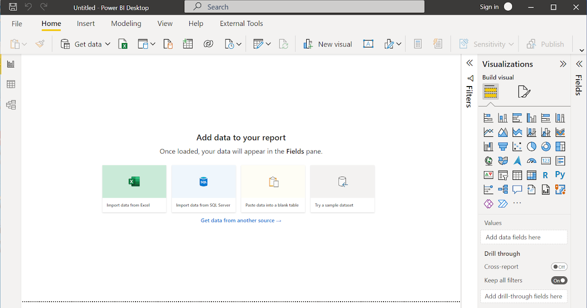The image size is (587, 308).
Task: Collapse the Visualizations pane
Action: pyautogui.click(x=563, y=64)
